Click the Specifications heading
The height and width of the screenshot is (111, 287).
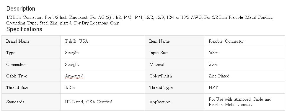(x=24, y=29)
